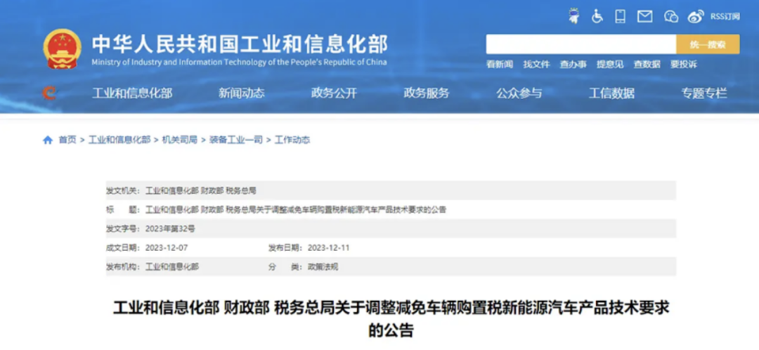The image size is (759, 350).
Task: Click the 发文机关 label
Action: click(x=124, y=190)
